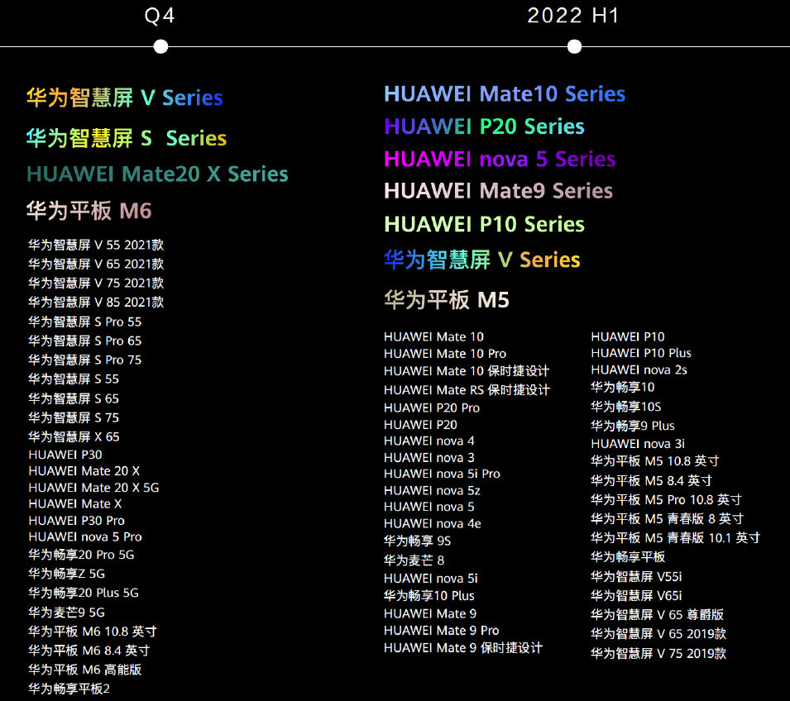The width and height of the screenshot is (790, 701).
Task: Select HUAWEI nova 3 entry
Action: [x=429, y=458]
